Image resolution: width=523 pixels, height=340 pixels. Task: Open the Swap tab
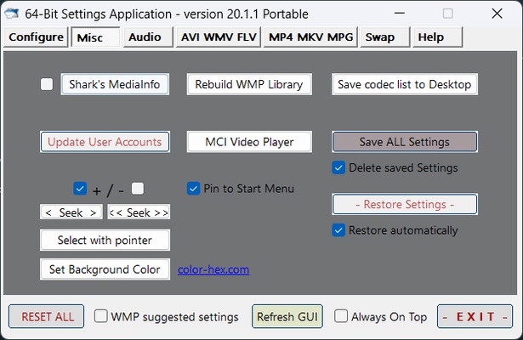pos(380,37)
